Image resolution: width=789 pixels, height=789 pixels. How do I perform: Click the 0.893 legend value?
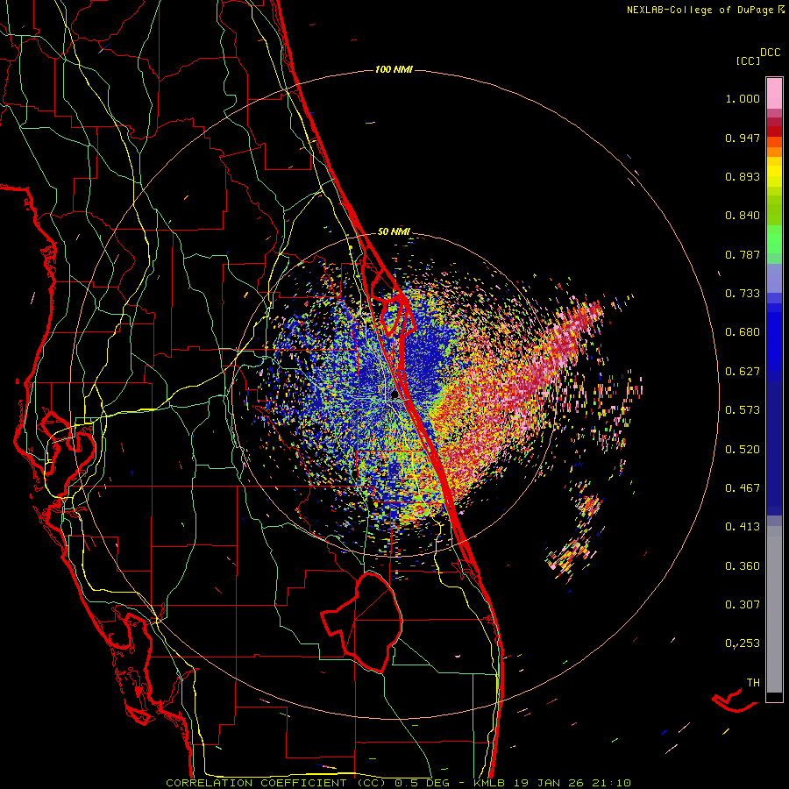point(743,176)
